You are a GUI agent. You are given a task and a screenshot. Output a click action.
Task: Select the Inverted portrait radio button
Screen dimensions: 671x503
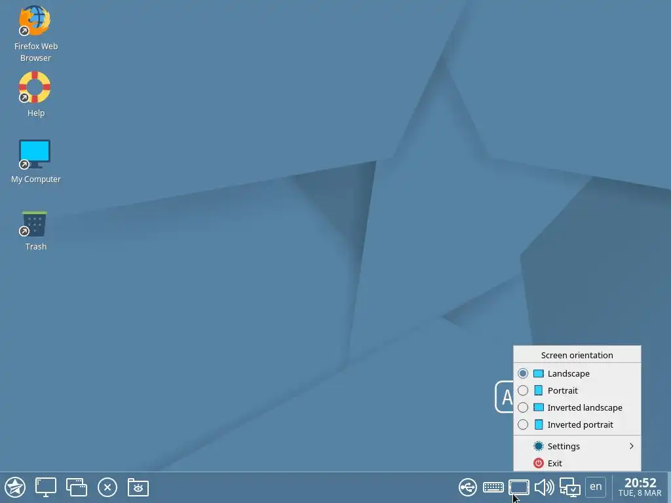(x=522, y=424)
